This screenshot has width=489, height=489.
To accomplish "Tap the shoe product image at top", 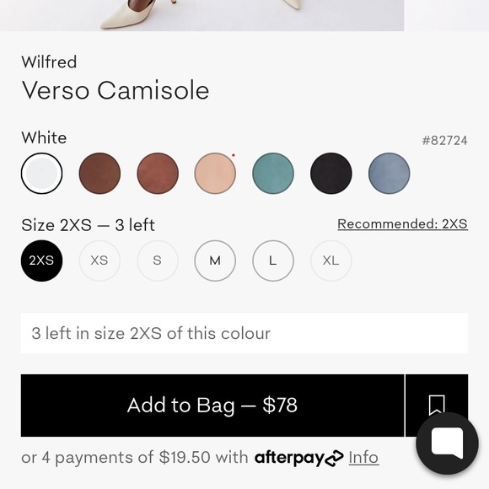I will point(202,15).
